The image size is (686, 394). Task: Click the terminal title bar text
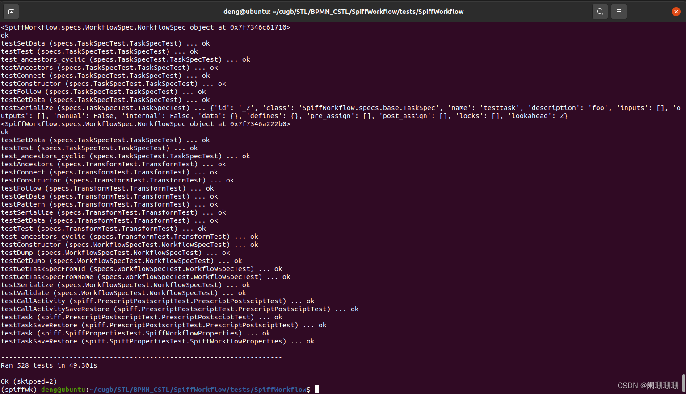[x=343, y=11]
